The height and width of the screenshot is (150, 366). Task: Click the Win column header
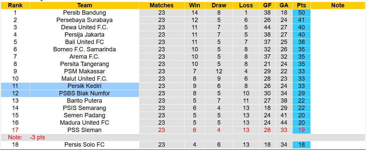pos(195,5)
